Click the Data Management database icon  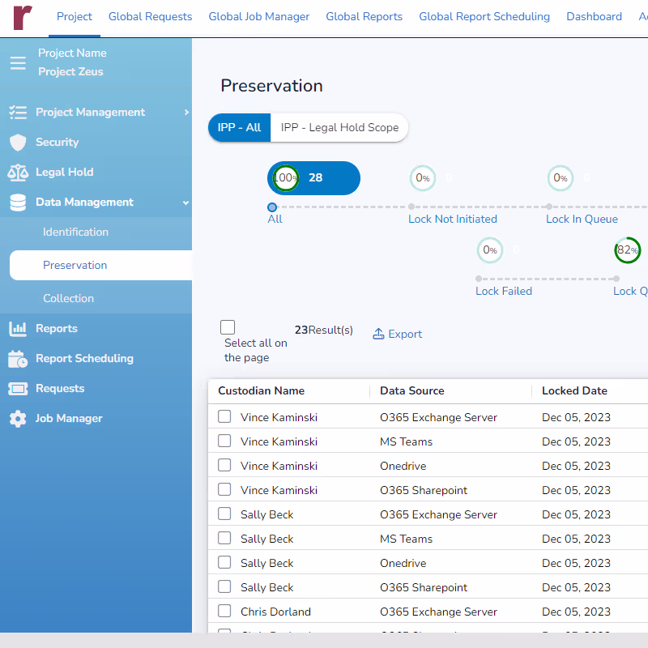click(18, 202)
